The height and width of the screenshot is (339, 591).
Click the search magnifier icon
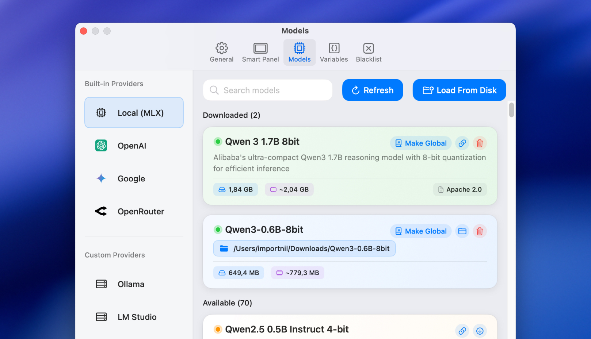pos(214,90)
